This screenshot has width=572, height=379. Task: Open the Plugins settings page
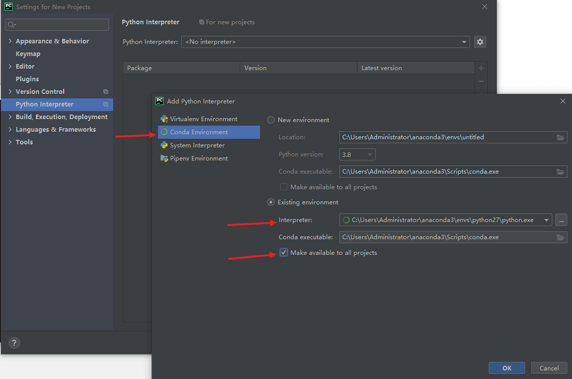(27, 79)
